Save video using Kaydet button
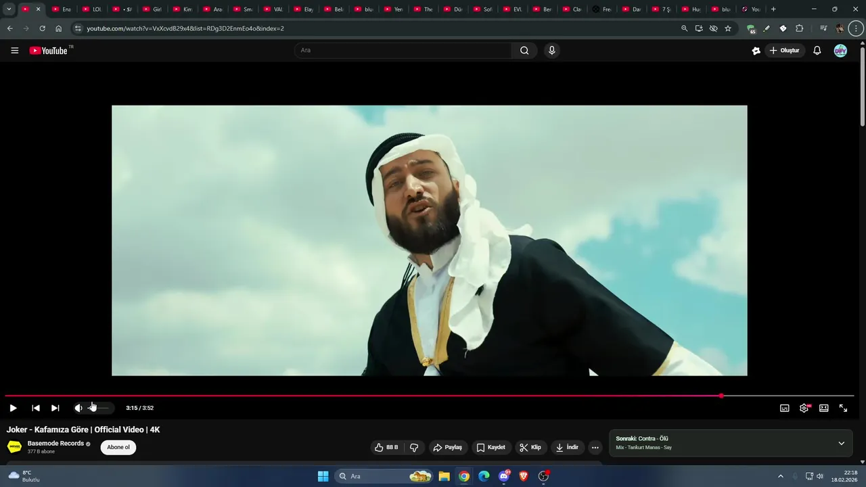Viewport: 866px width, 487px height. (491, 447)
